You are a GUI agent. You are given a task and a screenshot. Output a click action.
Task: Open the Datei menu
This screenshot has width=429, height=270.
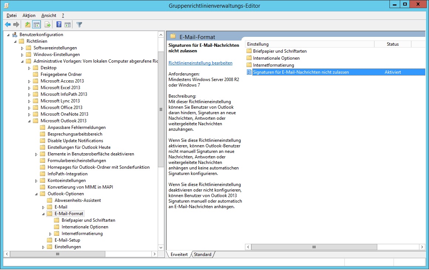tap(11, 15)
